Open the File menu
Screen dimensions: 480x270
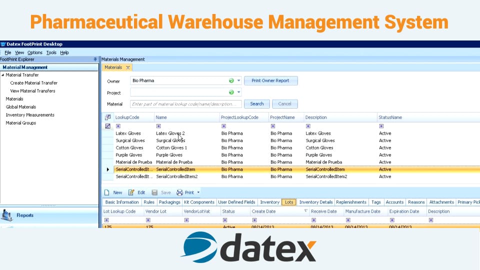[8, 52]
